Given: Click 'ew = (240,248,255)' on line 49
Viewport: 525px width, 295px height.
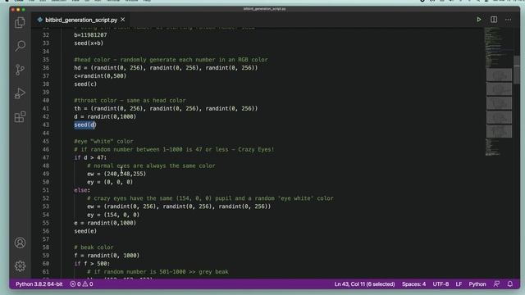Looking at the screenshot, I should click(x=116, y=174).
